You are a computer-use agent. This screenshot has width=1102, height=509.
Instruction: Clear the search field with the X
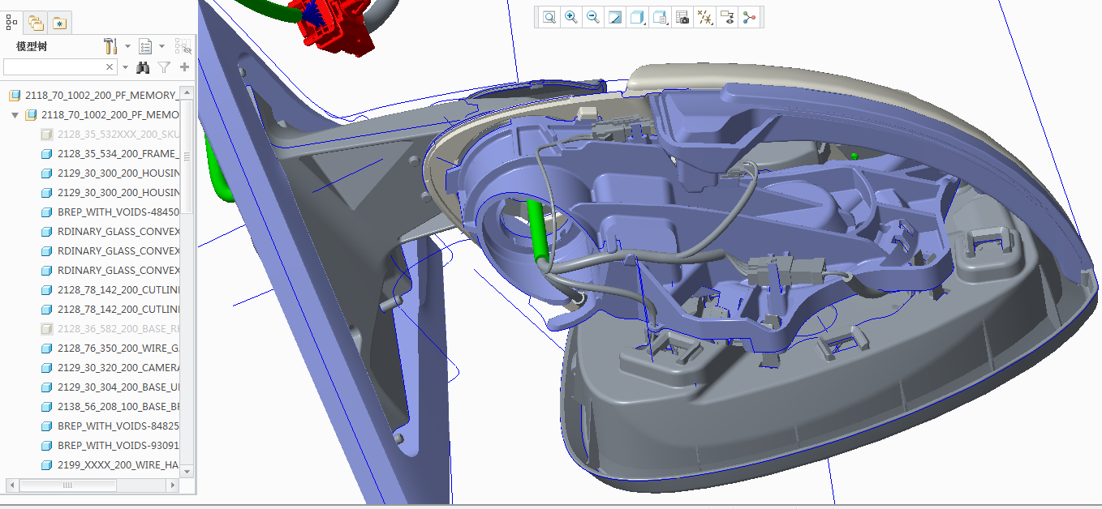click(110, 66)
